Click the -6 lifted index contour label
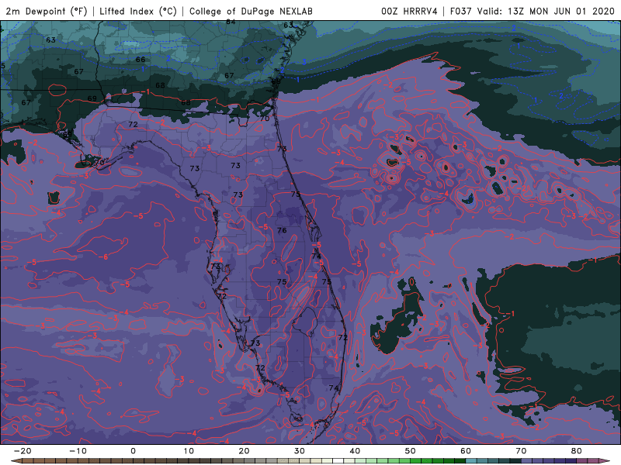621x465 pixels. tap(103, 257)
